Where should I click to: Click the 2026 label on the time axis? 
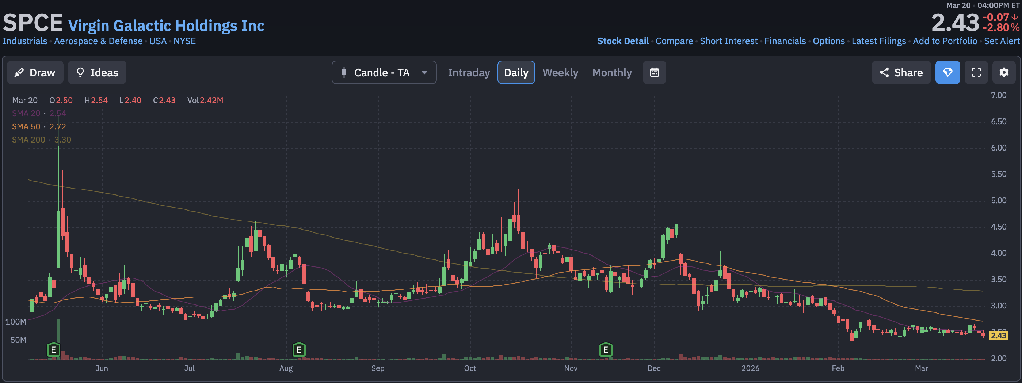point(750,368)
